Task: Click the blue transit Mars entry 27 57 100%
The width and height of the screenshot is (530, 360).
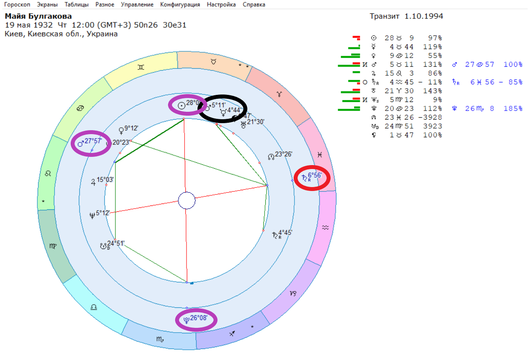Action: click(487, 64)
